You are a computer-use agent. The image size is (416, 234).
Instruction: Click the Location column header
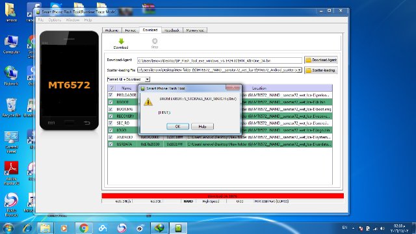[x=259, y=88]
